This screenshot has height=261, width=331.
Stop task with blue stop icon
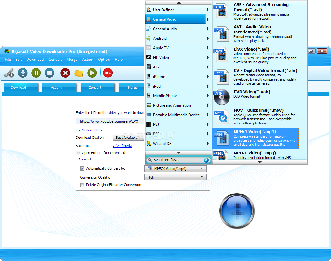click(x=49, y=73)
